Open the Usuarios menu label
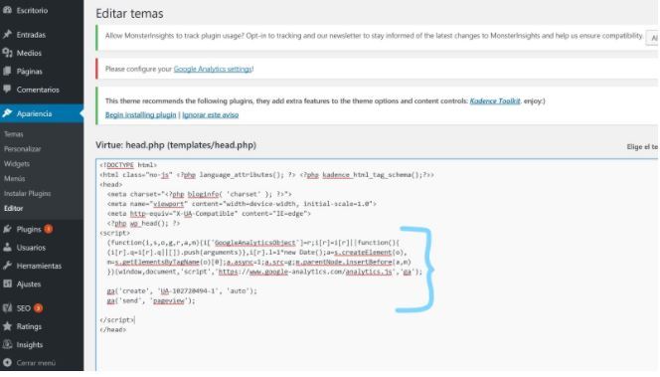Image resolution: width=660 pixels, height=377 pixels. click(31, 248)
